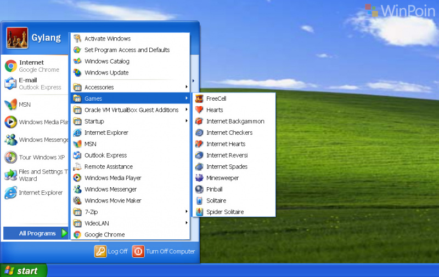Click the Minesweeper mine icon
This screenshot has width=439, height=277.
pyautogui.click(x=199, y=178)
